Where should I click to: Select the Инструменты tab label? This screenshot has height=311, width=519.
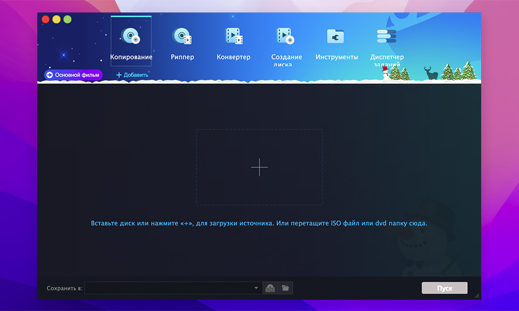[336, 57]
